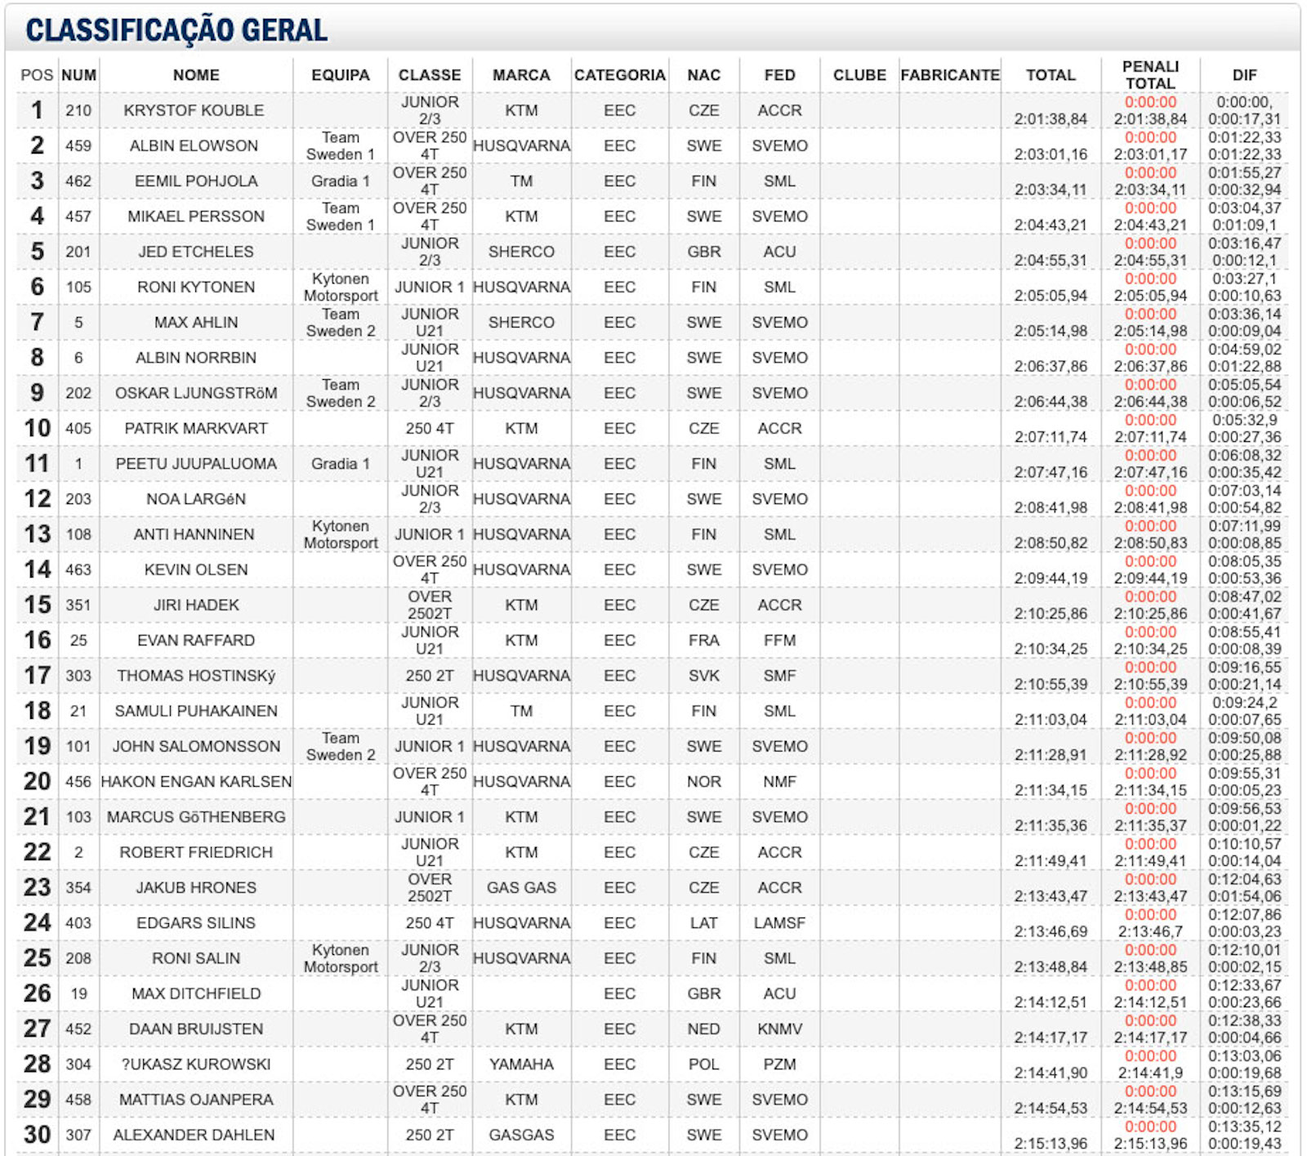1307x1156 pixels.
Task: Select rider name ANTI HANNINEN
Action: [194, 534]
